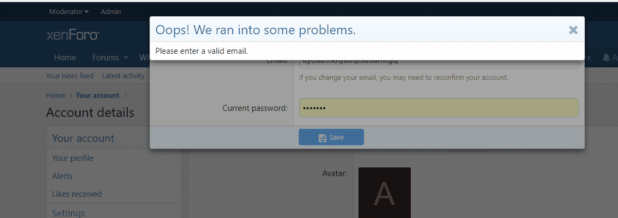618x218 pixels.
Task: Click the Home breadcrumb link
Action: (x=55, y=95)
